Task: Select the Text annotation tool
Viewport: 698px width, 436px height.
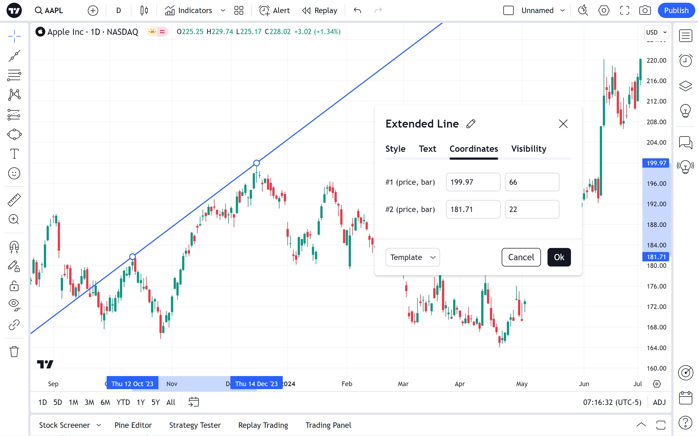Action: coord(14,154)
